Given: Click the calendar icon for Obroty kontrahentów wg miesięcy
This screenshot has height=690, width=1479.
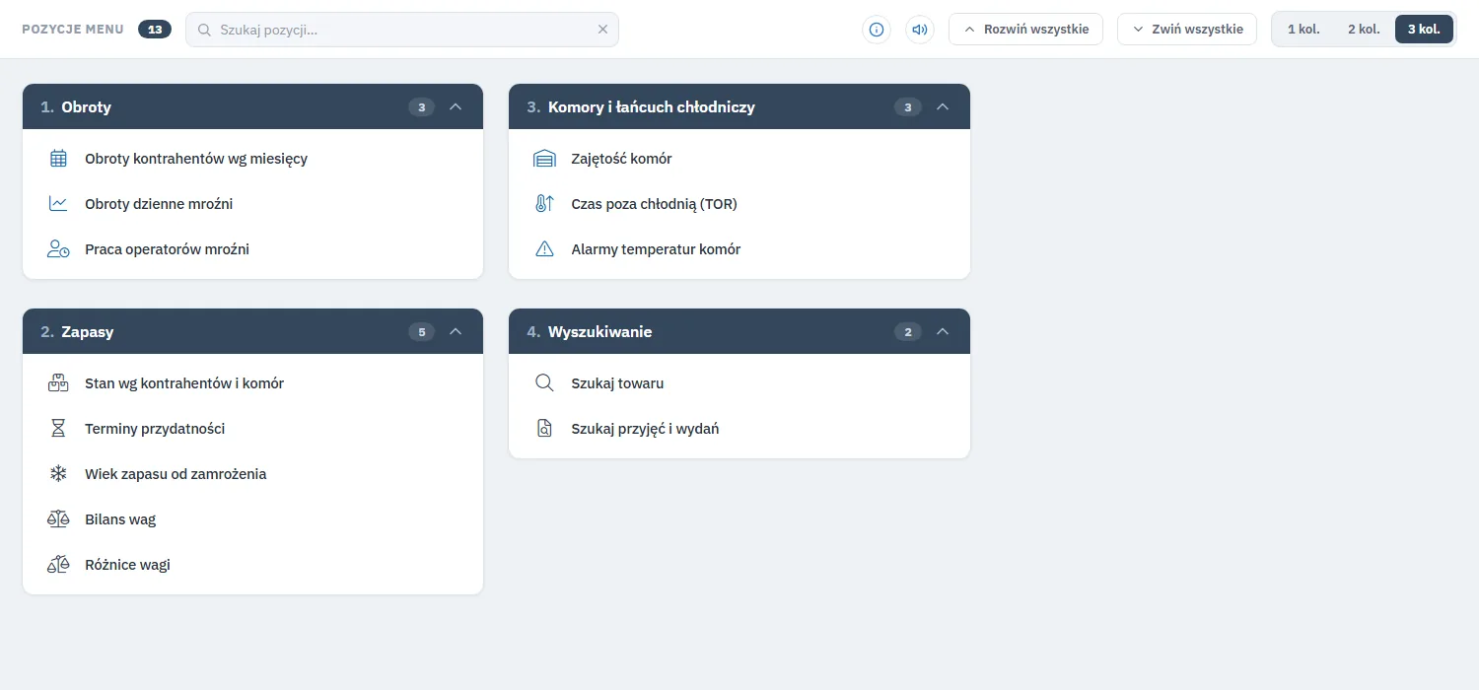Looking at the screenshot, I should [x=58, y=159].
